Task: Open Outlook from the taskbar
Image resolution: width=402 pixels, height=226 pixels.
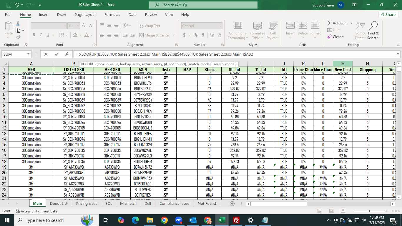Action: click(x=193, y=220)
